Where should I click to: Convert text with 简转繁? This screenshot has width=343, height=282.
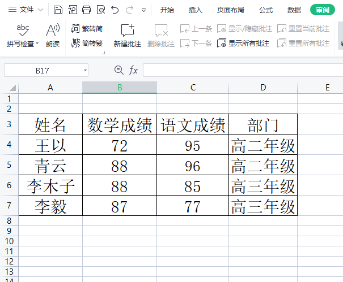[x=87, y=43]
